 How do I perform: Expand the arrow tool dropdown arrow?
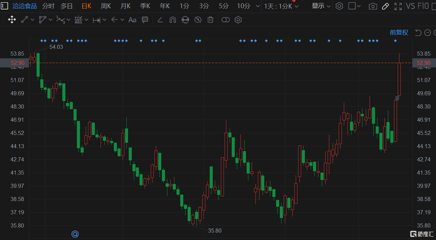[122, 20]
